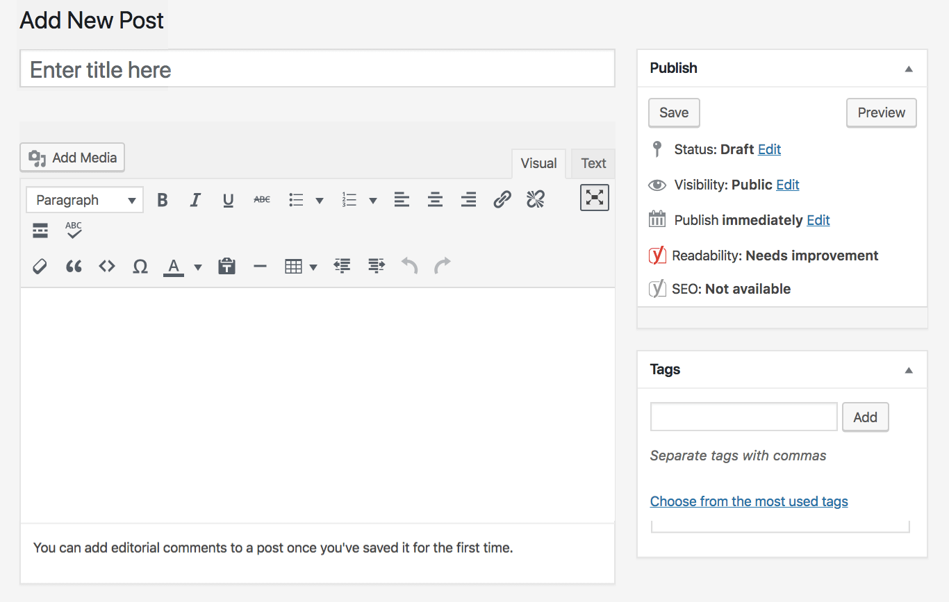Align text right
This screenshot has height=602, width=949.
coord(469,200)
